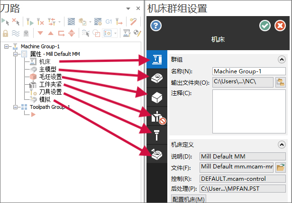Select the 毛坯设置 tree item

pyautogui.click(x=50, y=77)
